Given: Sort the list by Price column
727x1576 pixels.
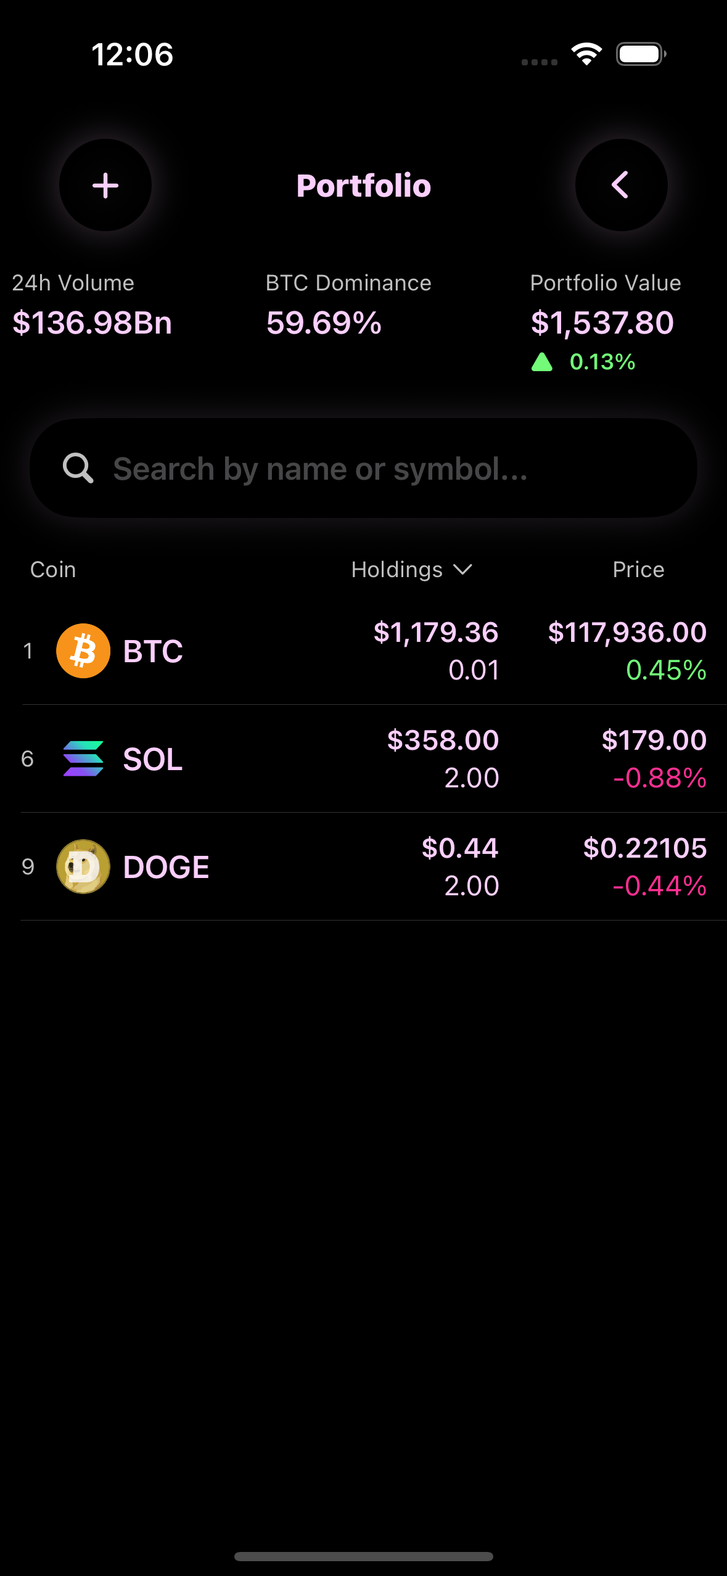Looking at the screenshot, I should tap(638, 570).
